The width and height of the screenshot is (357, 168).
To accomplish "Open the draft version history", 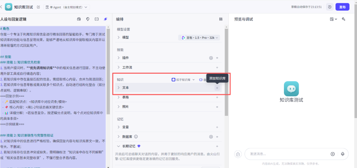I will [x=330, y=7].
